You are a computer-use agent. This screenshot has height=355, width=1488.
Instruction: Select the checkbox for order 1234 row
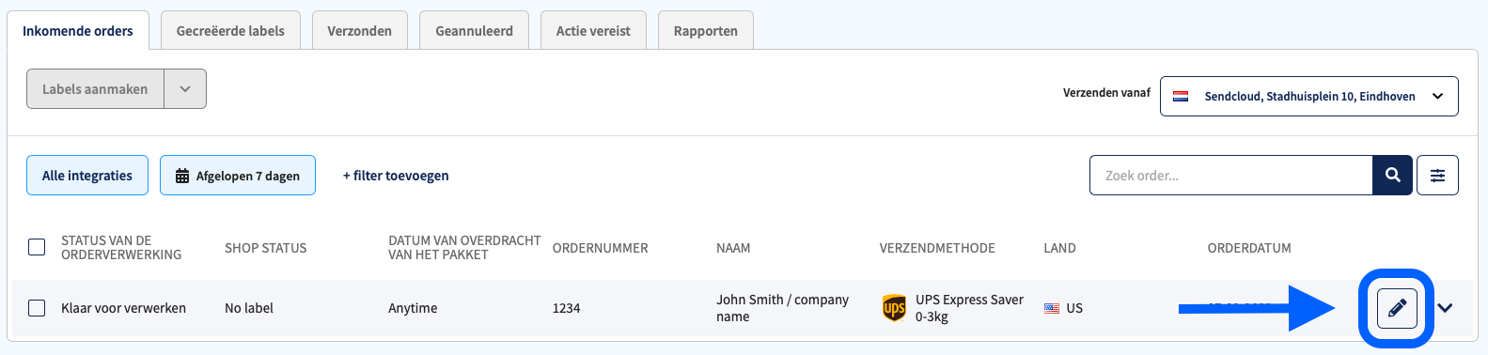click(37, 308)
